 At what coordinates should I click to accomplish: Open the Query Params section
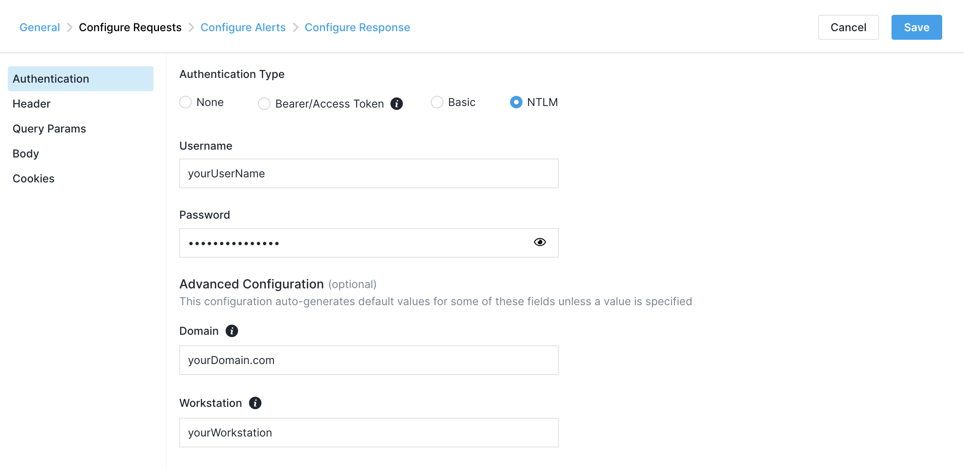click(49, 128)
